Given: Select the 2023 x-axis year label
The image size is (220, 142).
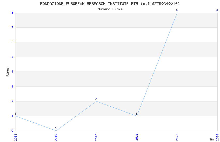Looking at the screenshot, I should 177,137.
